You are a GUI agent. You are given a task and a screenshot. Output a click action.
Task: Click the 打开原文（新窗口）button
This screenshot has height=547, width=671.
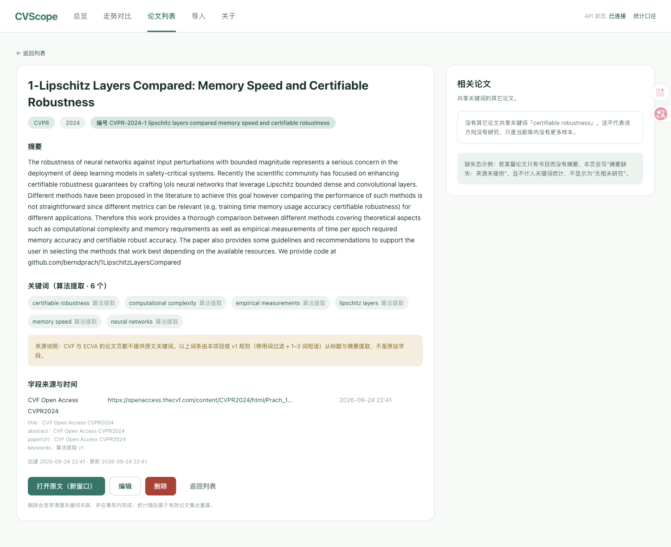tap(66, 486)
